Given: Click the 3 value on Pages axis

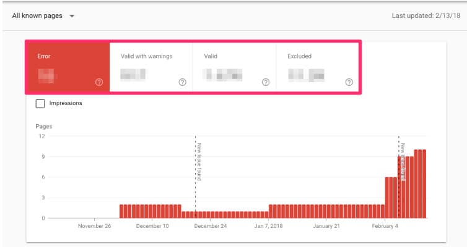Looking at the screenshot, I should tap(43, 198).
